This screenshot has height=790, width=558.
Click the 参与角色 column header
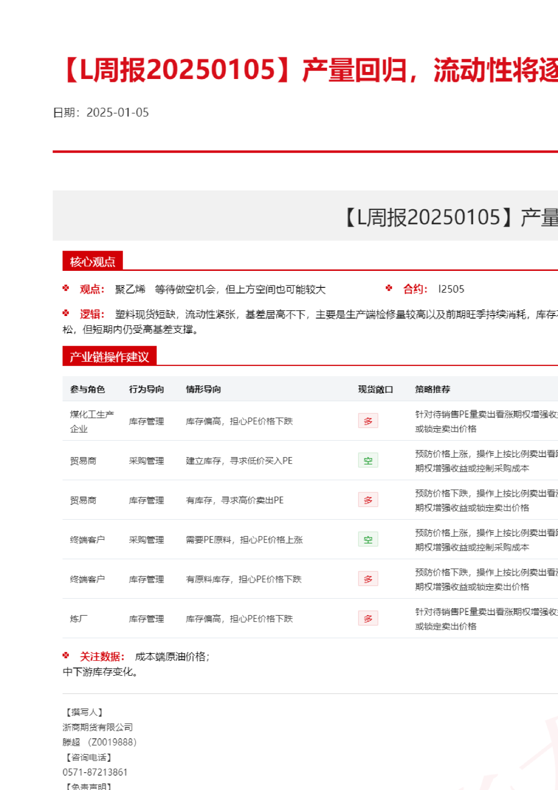pyautogui.click(x=87, y=389)
